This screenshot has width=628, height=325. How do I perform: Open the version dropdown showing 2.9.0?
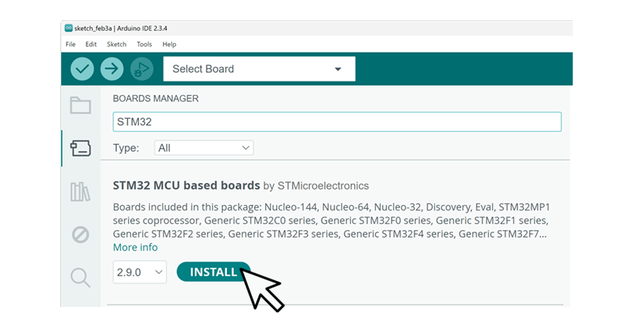click(140, 272)
